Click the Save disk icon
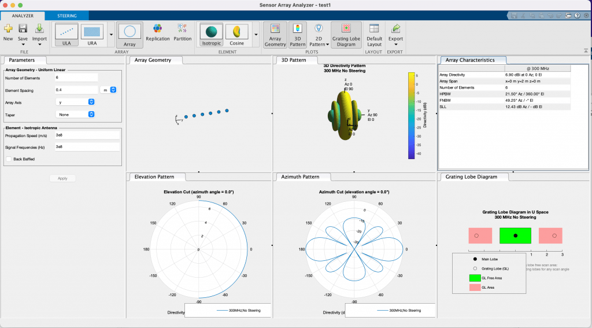This screenshot has height=328, width=592. coord(23,29)
